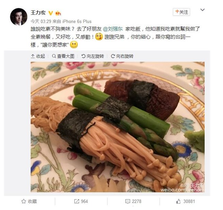Expand the post options chevron
Viewport: 223px width, 210px height.
pyautogui.click(x=202, y=10)
